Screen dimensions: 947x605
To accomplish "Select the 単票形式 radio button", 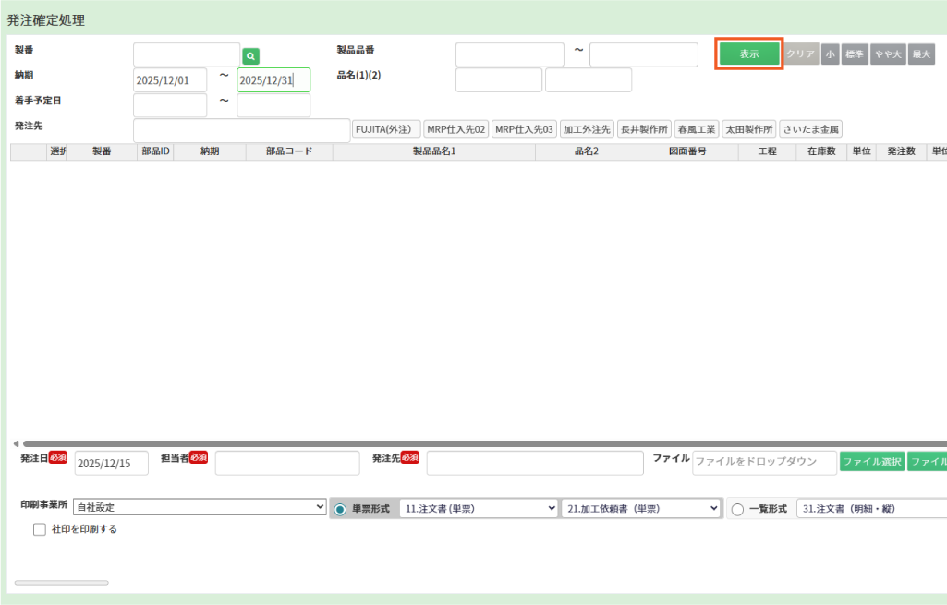I will click(x=340, y=509).
